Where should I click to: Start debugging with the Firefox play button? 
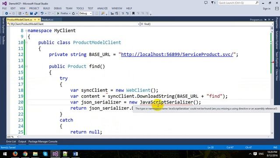58,14
